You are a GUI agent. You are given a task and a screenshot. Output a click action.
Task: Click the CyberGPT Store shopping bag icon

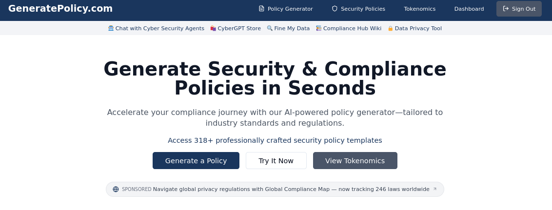point(213,28)
